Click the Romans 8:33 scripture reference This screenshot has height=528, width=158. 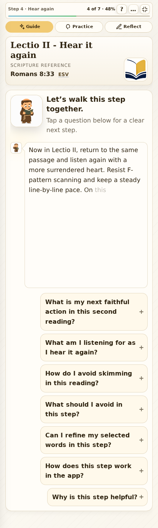click(32, 74)
